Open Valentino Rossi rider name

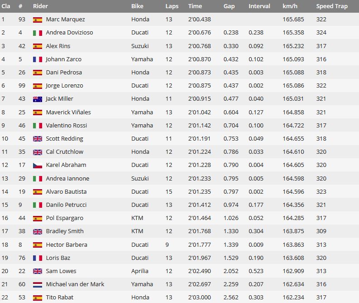coord(67,126)
